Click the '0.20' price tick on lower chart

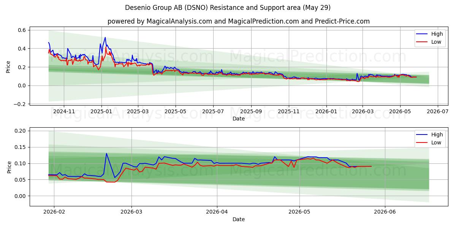click(x=20, y=131)
